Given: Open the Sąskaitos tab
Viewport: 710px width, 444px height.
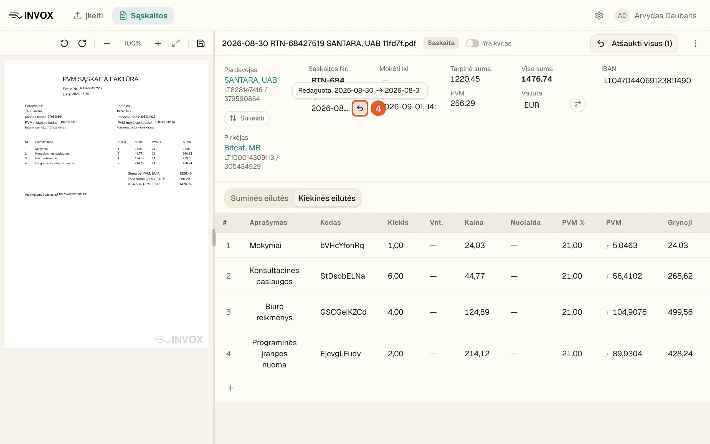Looking at the screenshot, I should coord(143,16).
